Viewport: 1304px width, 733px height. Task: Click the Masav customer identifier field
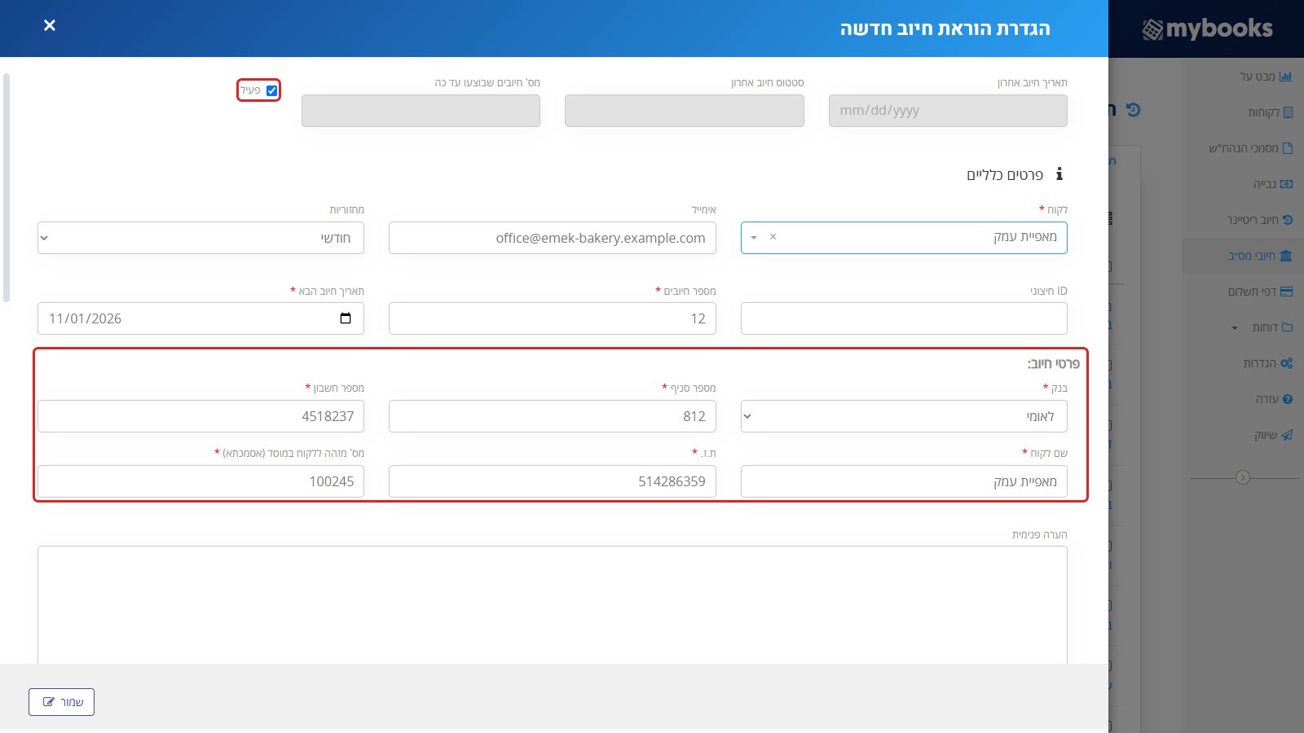200,481
